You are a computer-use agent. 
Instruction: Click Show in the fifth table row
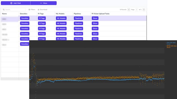[x=95, y=39]
